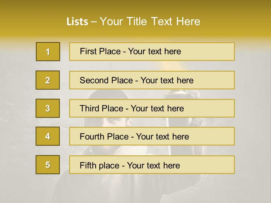Select the Second Place text bar

tap(152, 80)
